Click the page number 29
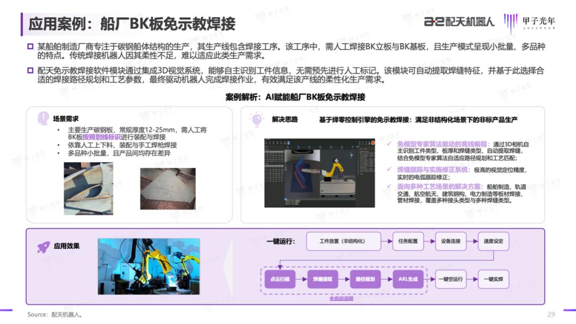The height and width of the screenshot is (324, 576). pyautogui.click(x=551, y=314)
